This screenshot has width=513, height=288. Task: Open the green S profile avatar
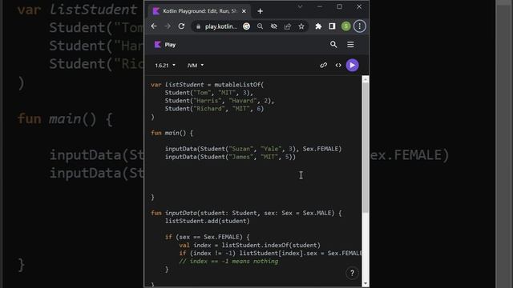pos(345,26)
